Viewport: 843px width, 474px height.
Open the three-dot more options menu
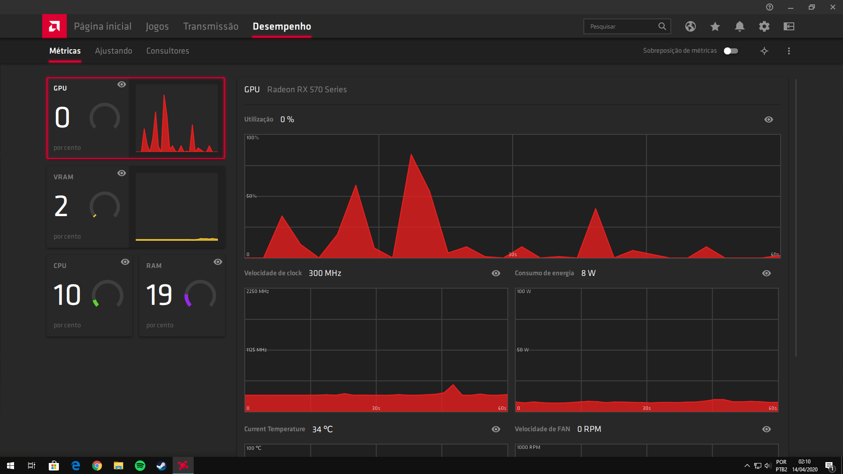pos(789,51)
